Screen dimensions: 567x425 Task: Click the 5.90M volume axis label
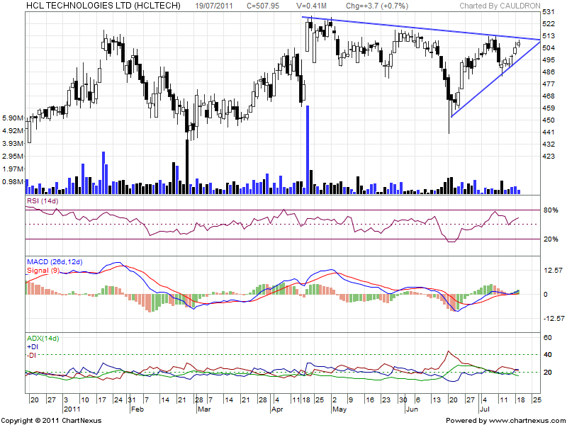[13, 118]
